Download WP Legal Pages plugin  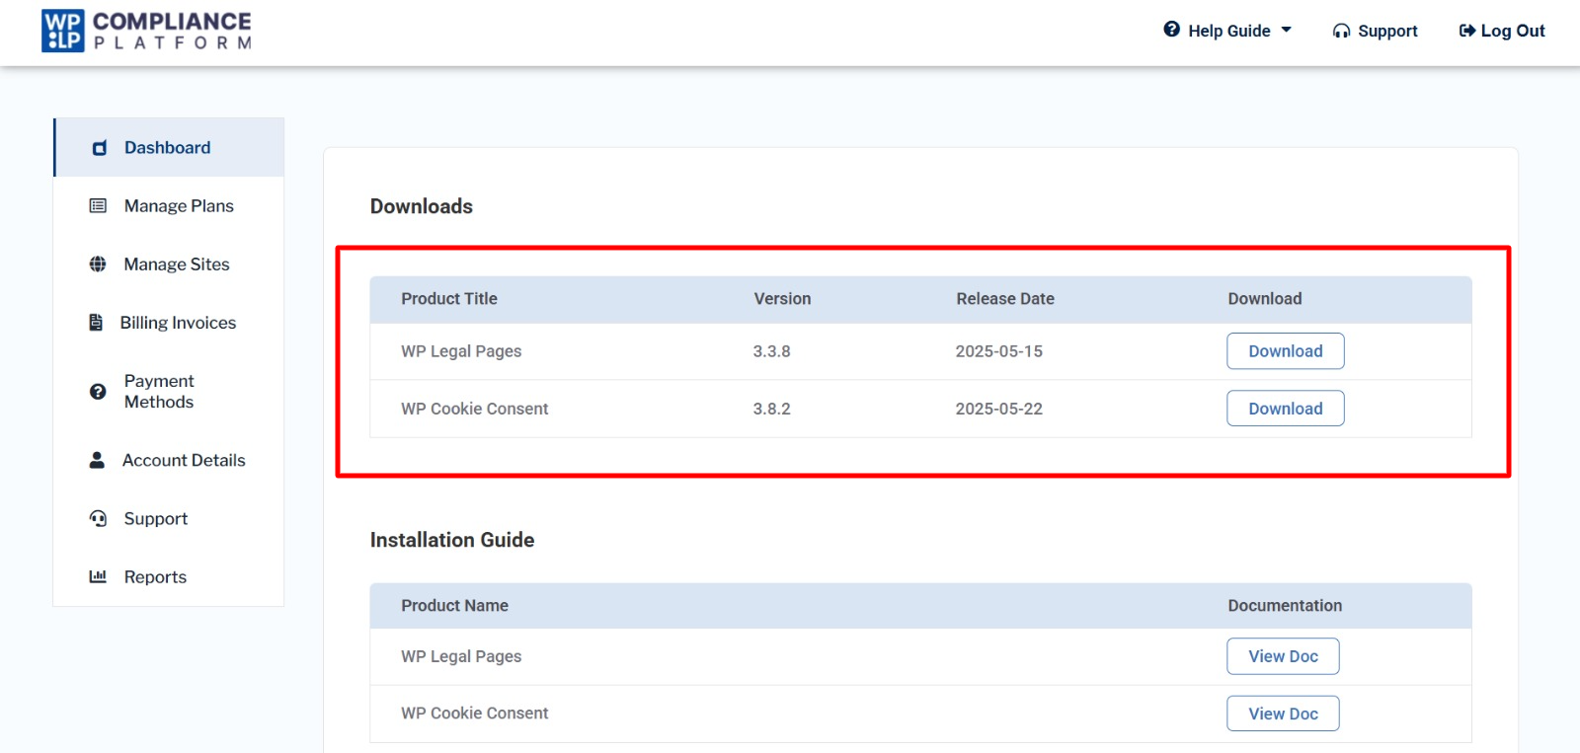coord(1285,351)
